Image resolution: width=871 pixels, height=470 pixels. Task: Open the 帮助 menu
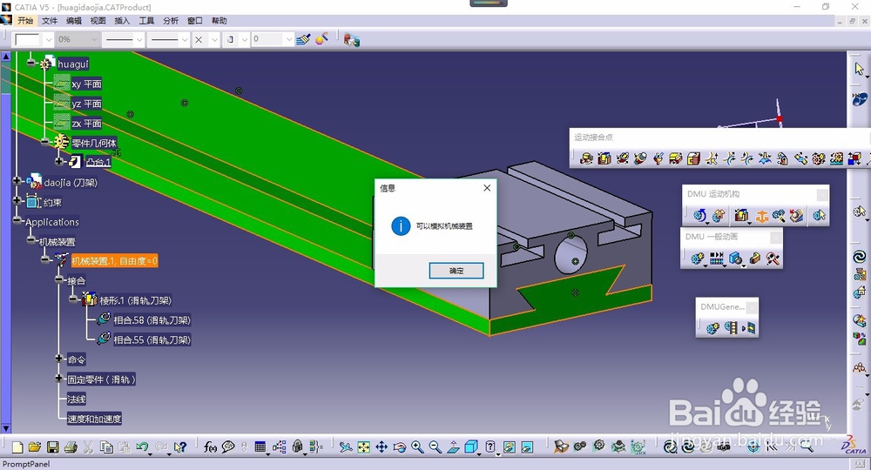click(219, 21)
